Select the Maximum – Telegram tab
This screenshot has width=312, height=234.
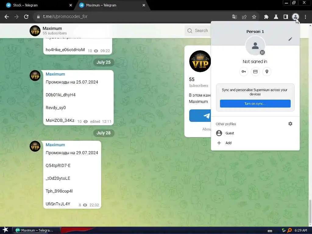[112, 5]
